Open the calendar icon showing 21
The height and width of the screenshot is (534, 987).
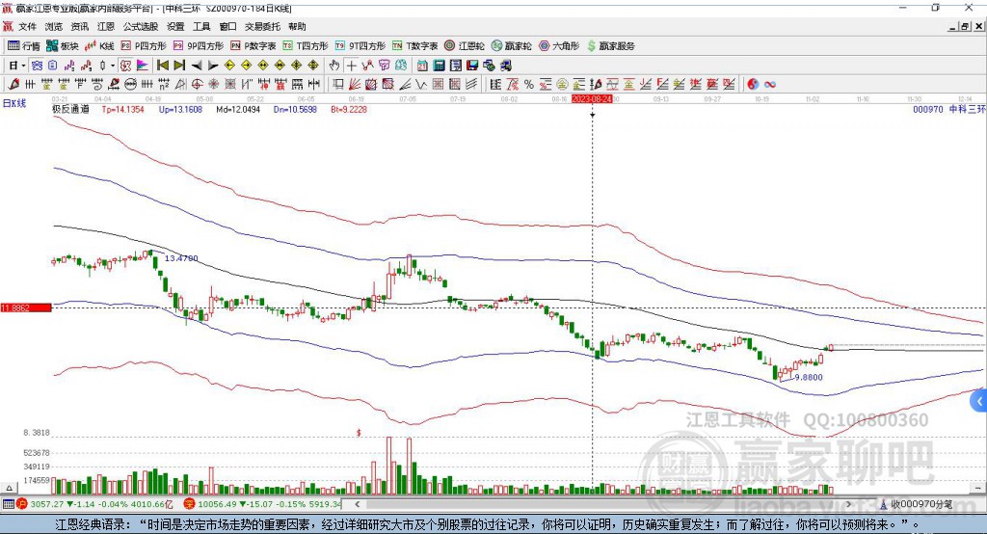(422, 65)
